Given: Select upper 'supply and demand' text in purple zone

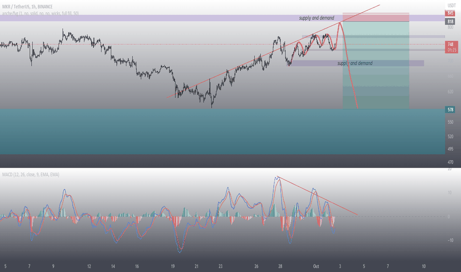Looking at the screenshot, I should point(317,18).
